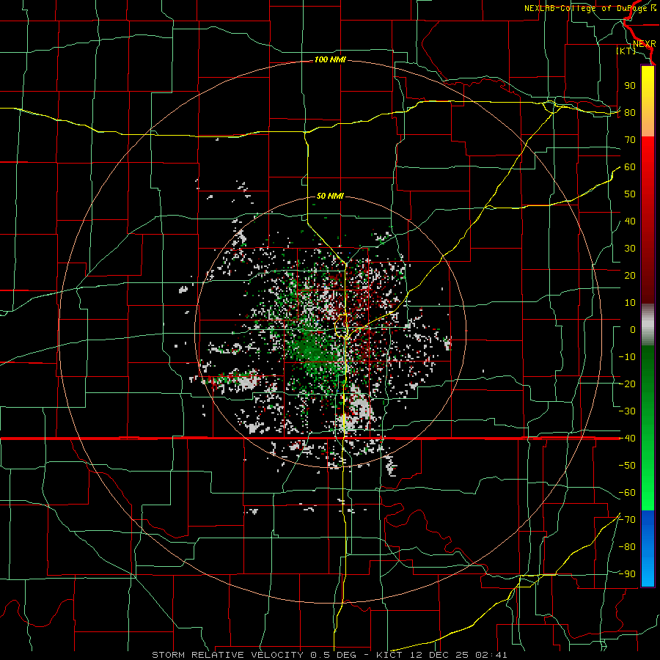Image resolution: width=660 pixels, height=660 pixels.
Task: Select the "STORM RELATIVE VELOCITY" product title text
Action: tap(229, 655)
